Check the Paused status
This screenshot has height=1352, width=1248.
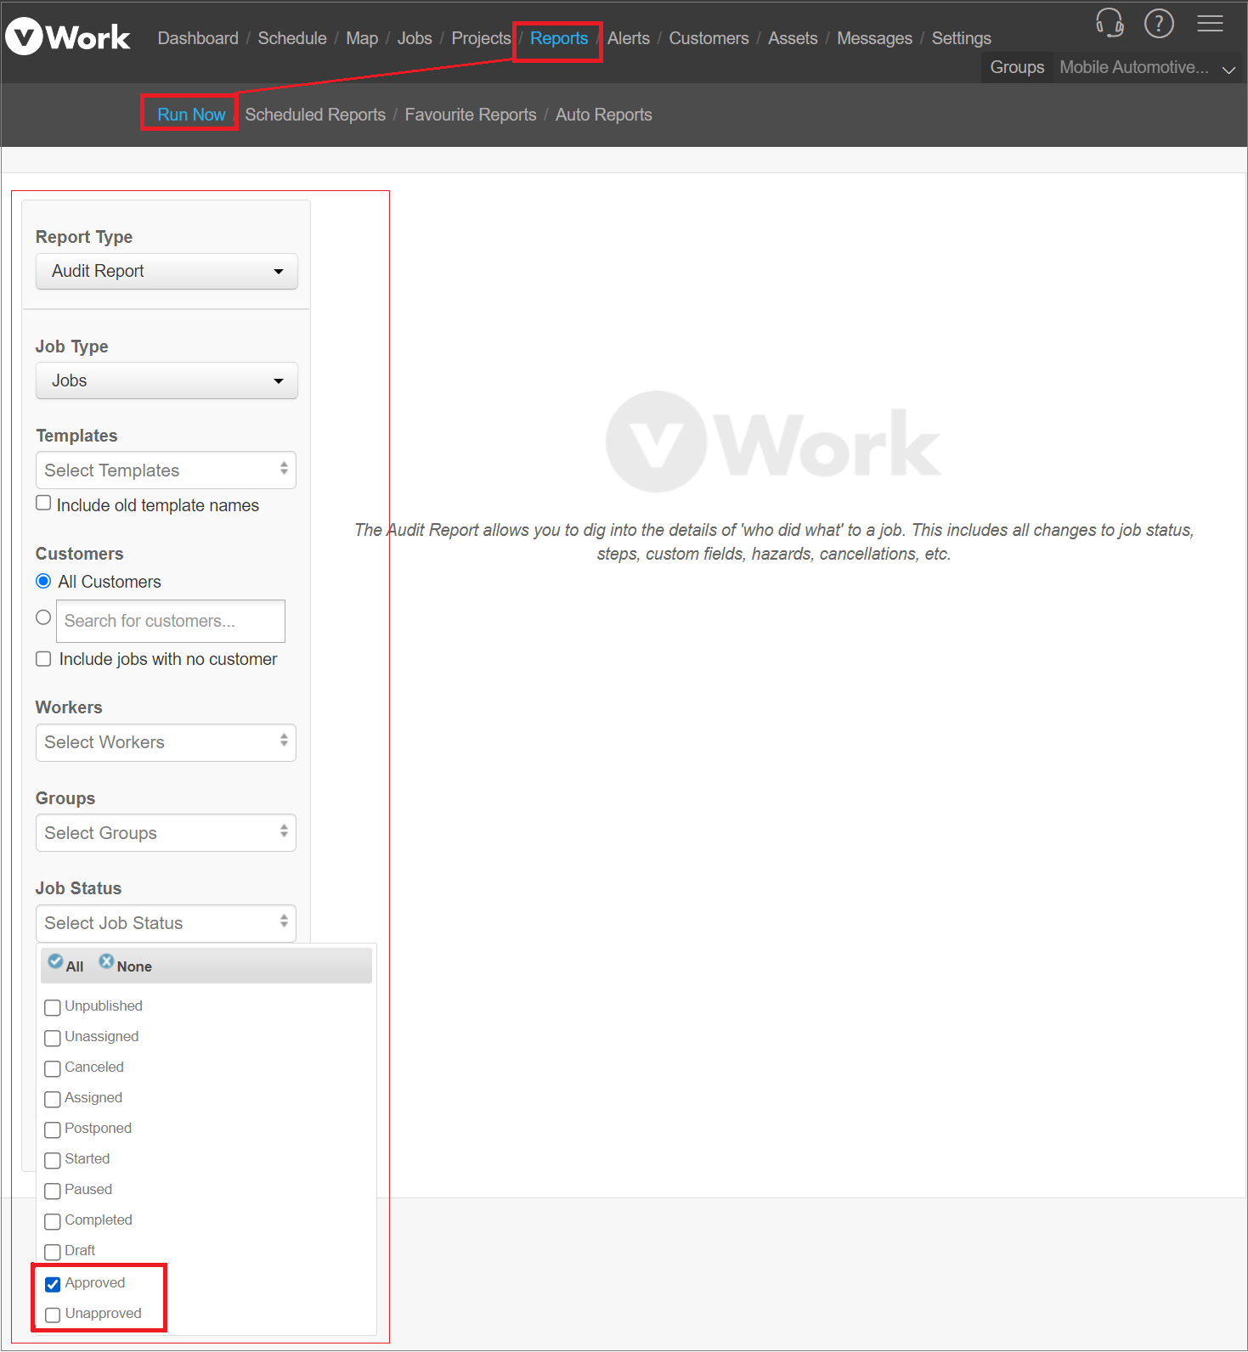coord(53,1191)
